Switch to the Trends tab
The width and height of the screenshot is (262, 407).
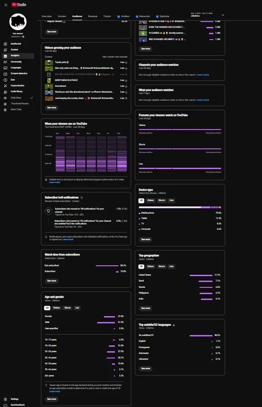tap(107, 16)
